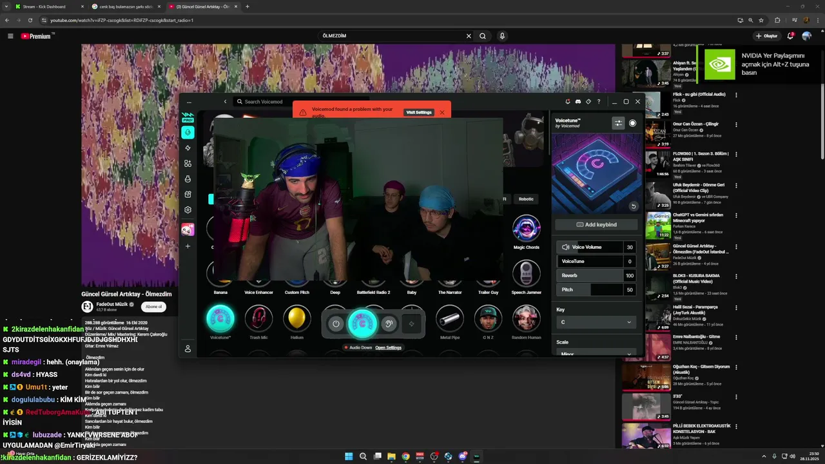Click the pink HI character icon in sidebar

click(x=188, y=229)
